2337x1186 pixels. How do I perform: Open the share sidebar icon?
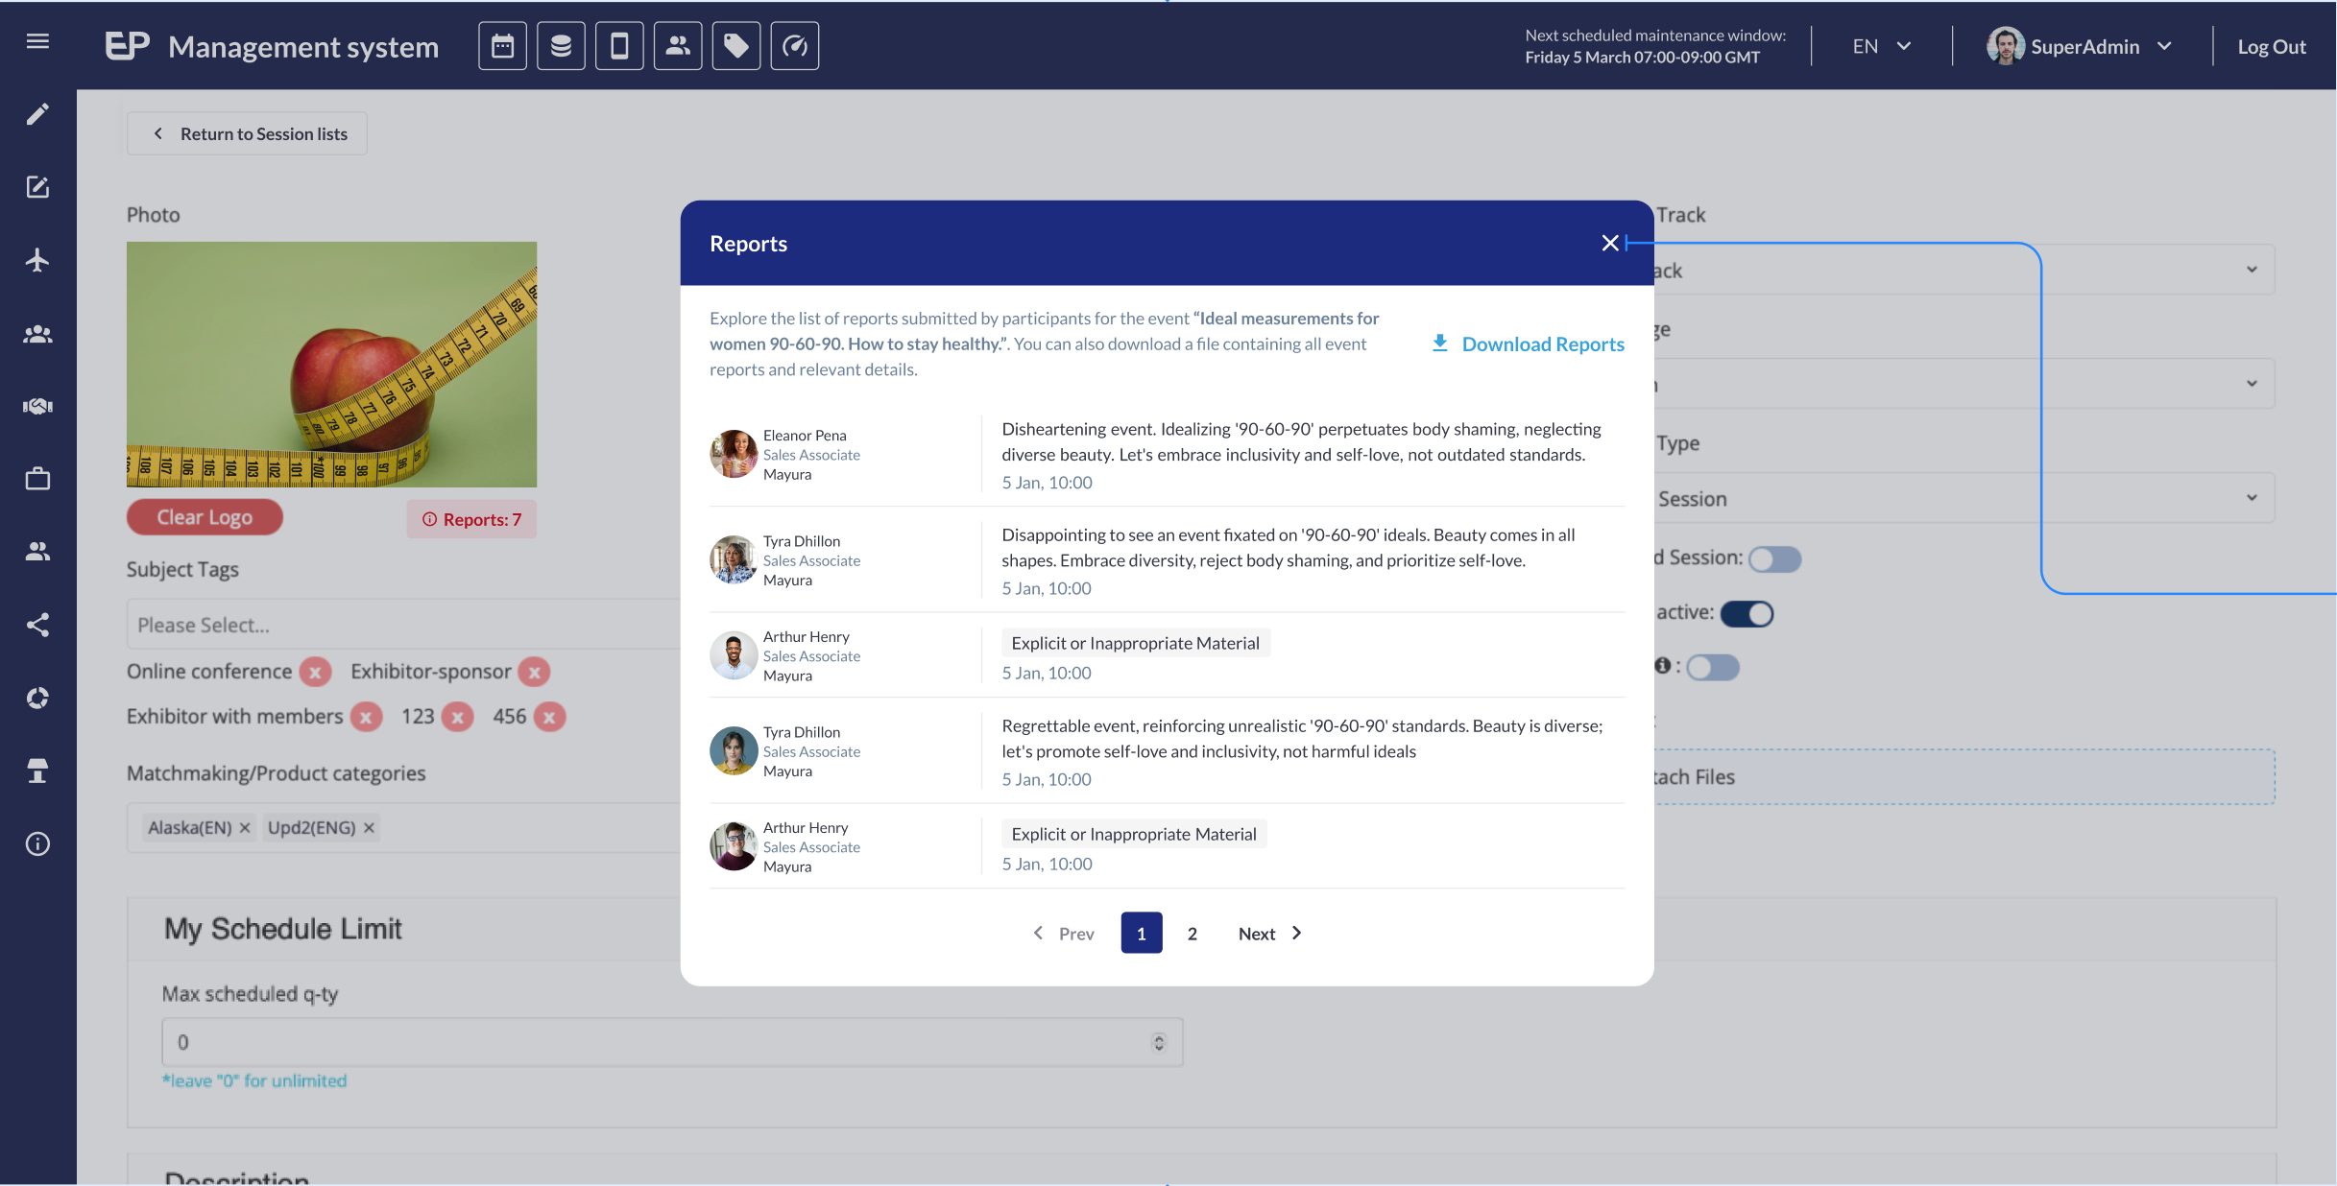point(37,625)
